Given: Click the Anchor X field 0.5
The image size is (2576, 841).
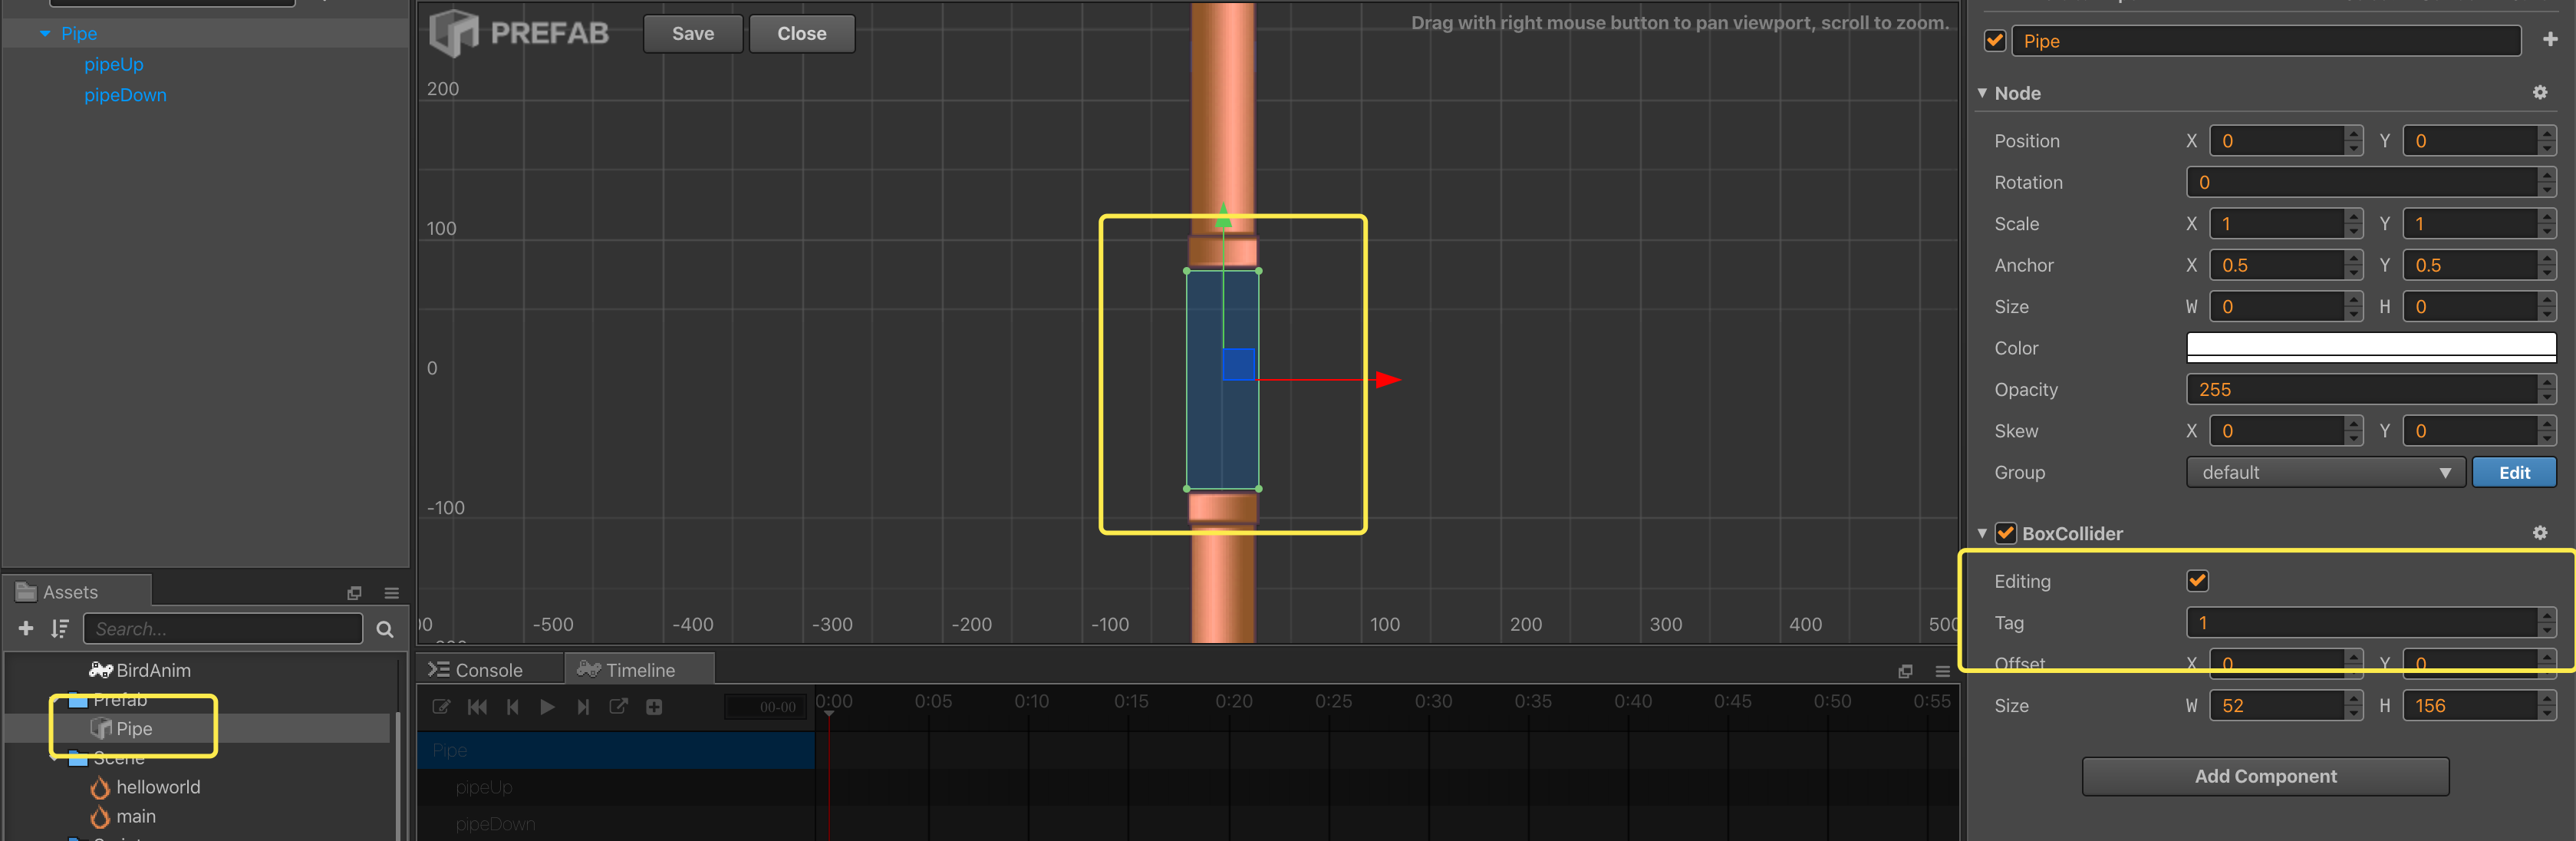Looking at the screenshot, I should (x=2277, y=265).
